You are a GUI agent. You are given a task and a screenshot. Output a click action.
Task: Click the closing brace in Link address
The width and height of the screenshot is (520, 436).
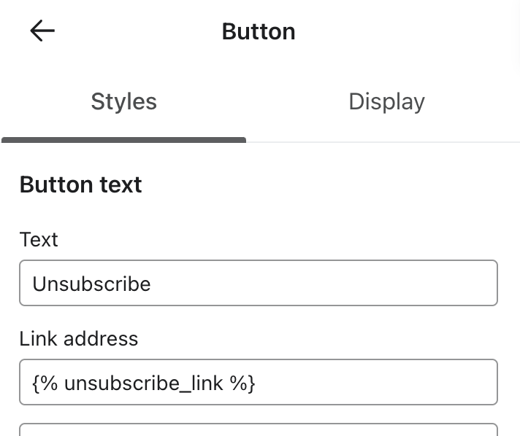pyautogui.click(x=252, y=383)
